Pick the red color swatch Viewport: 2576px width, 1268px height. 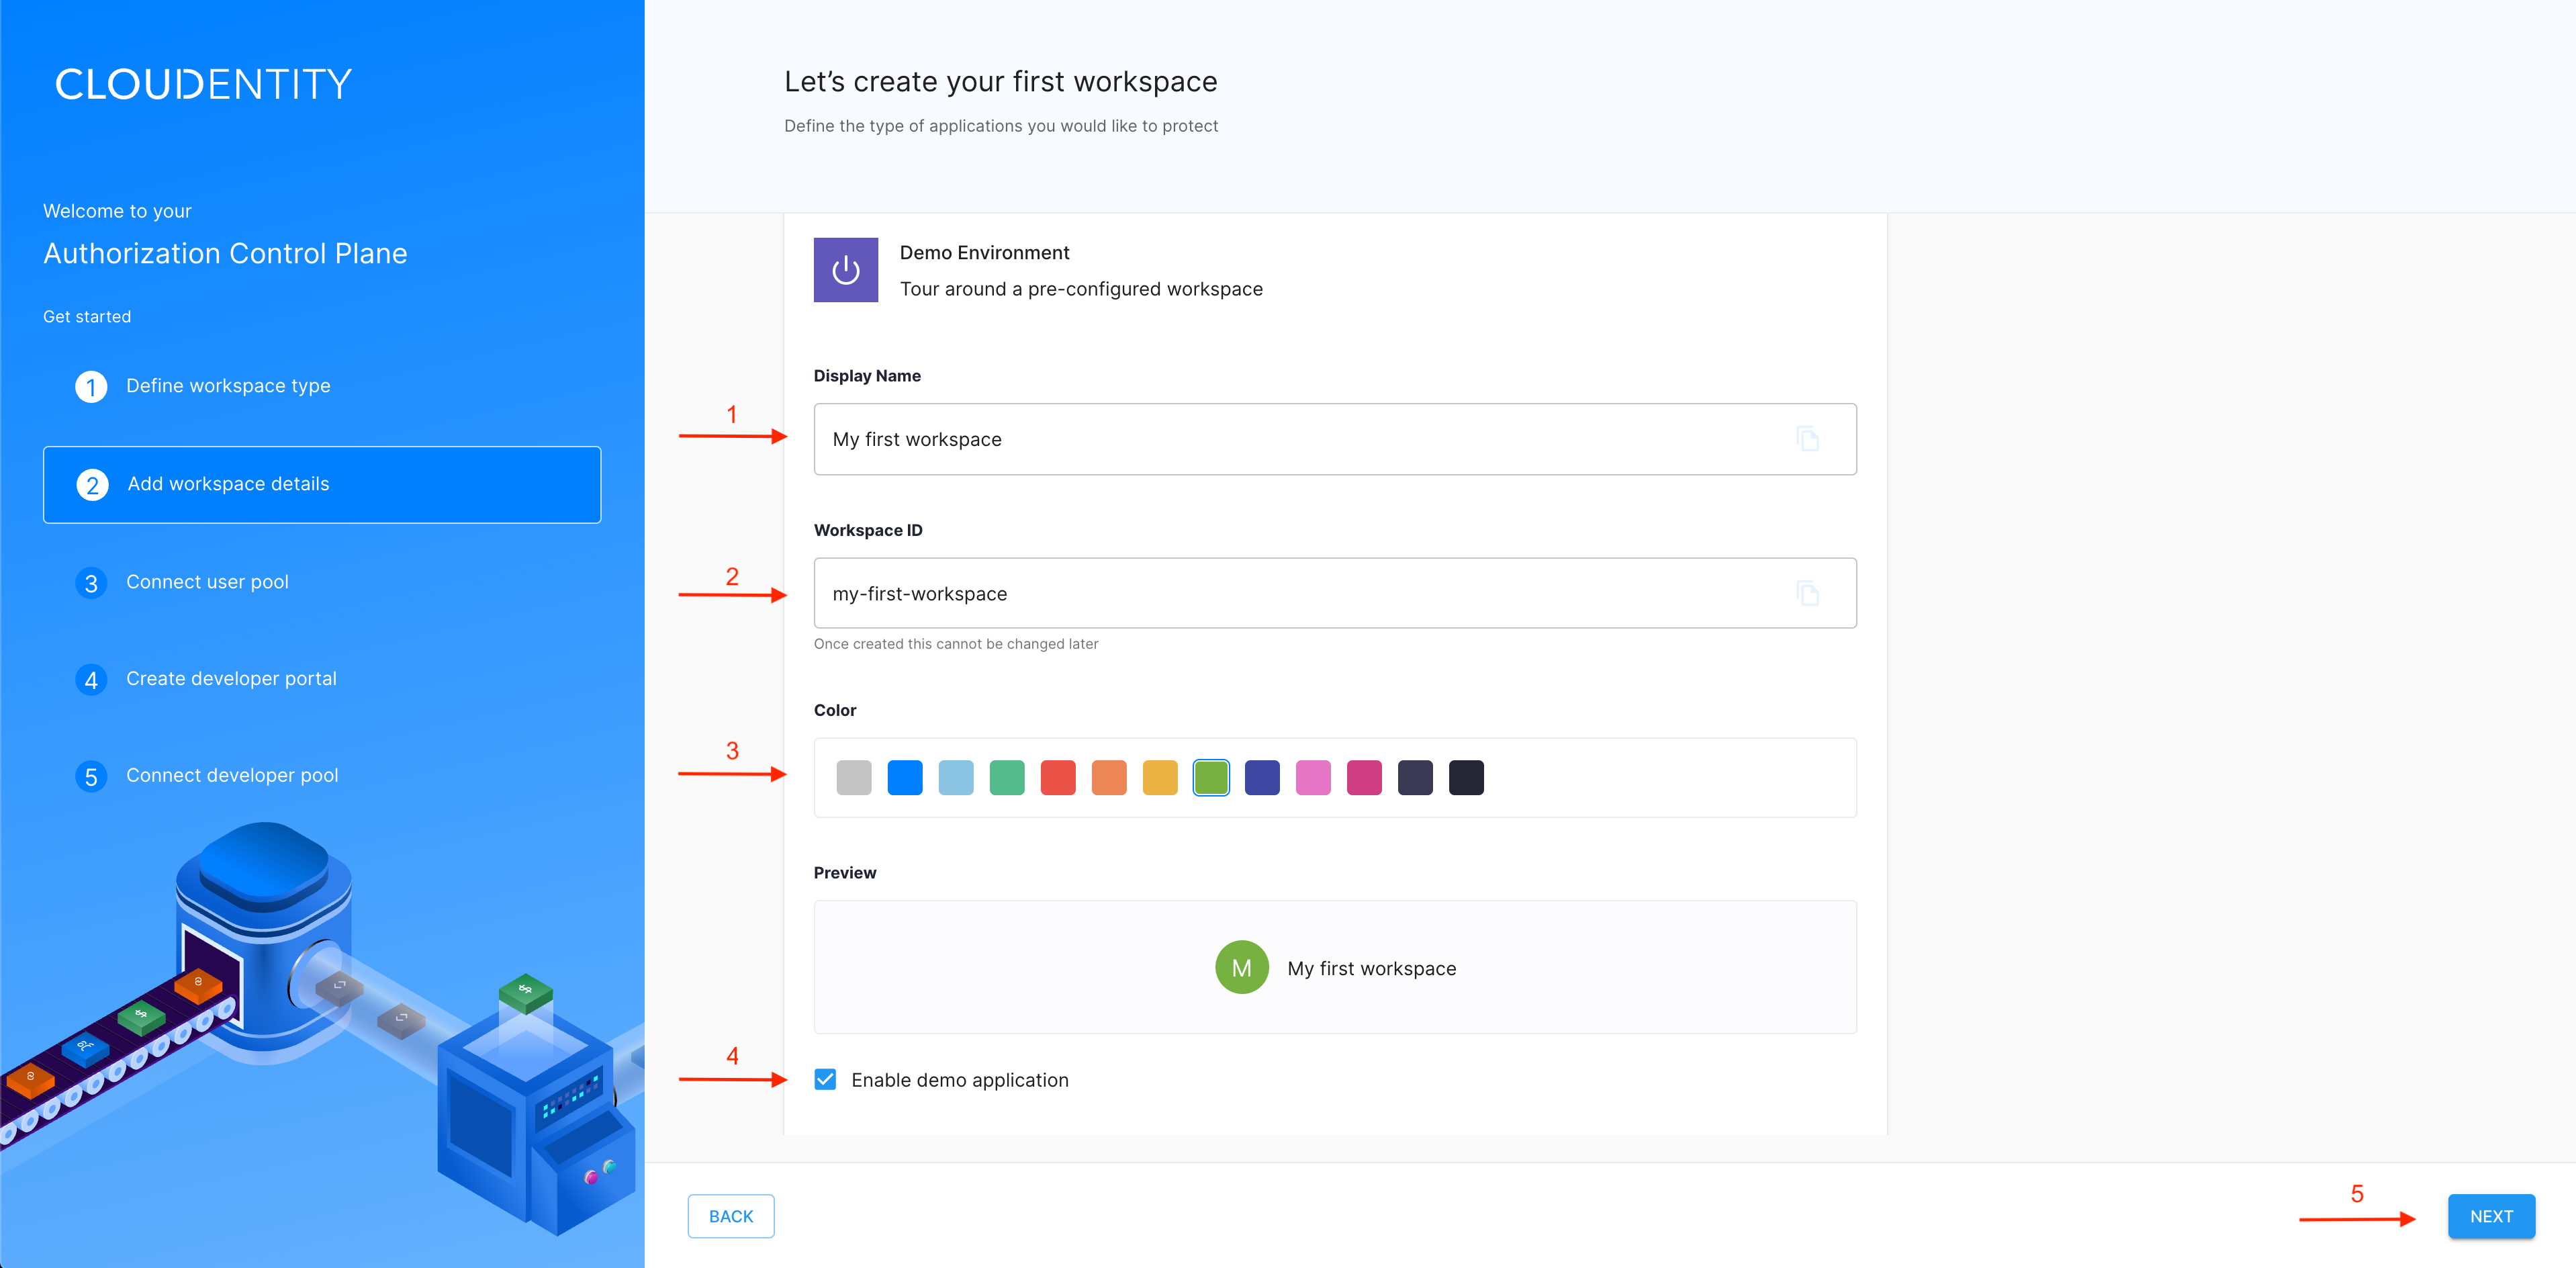point(1058,777)
